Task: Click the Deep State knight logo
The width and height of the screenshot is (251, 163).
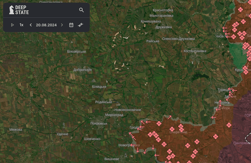Action: coord(12,10)
